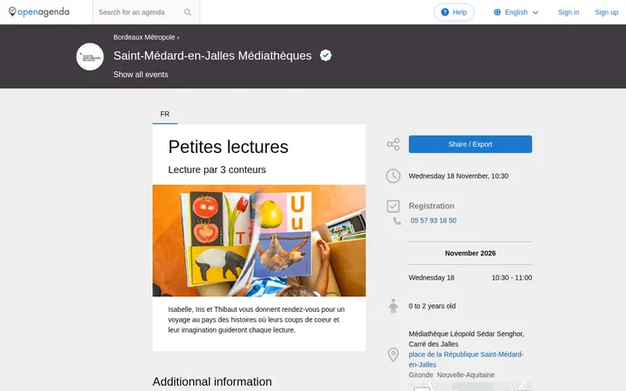This screenshot has width=626, height=391.
Task: Select the FR language tab
Action: point(165,114)
